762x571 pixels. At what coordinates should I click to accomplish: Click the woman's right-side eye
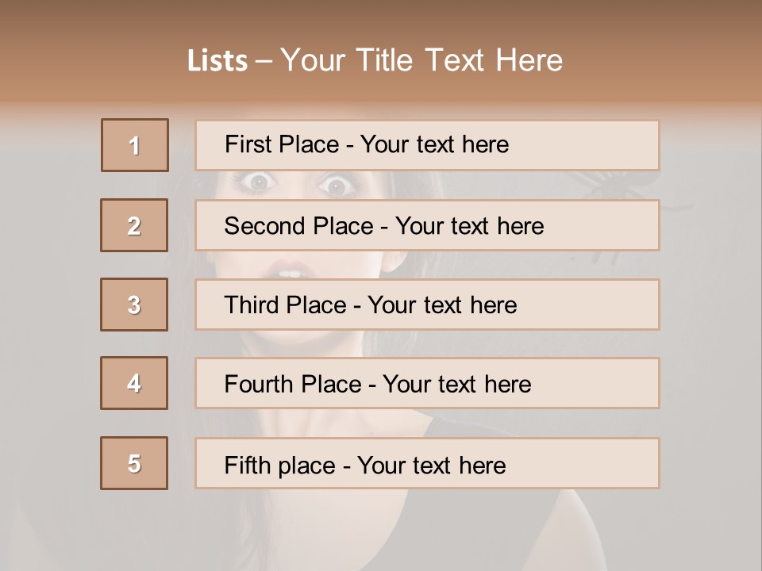[337, 186]
